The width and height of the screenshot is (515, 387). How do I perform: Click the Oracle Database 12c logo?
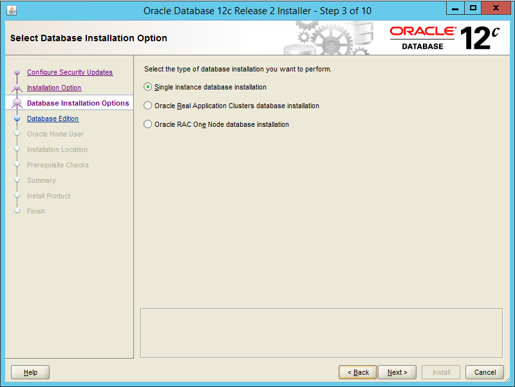pos(445,38)
